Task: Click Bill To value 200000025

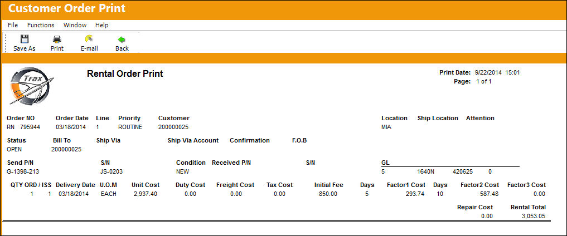Action: (66, 149)
